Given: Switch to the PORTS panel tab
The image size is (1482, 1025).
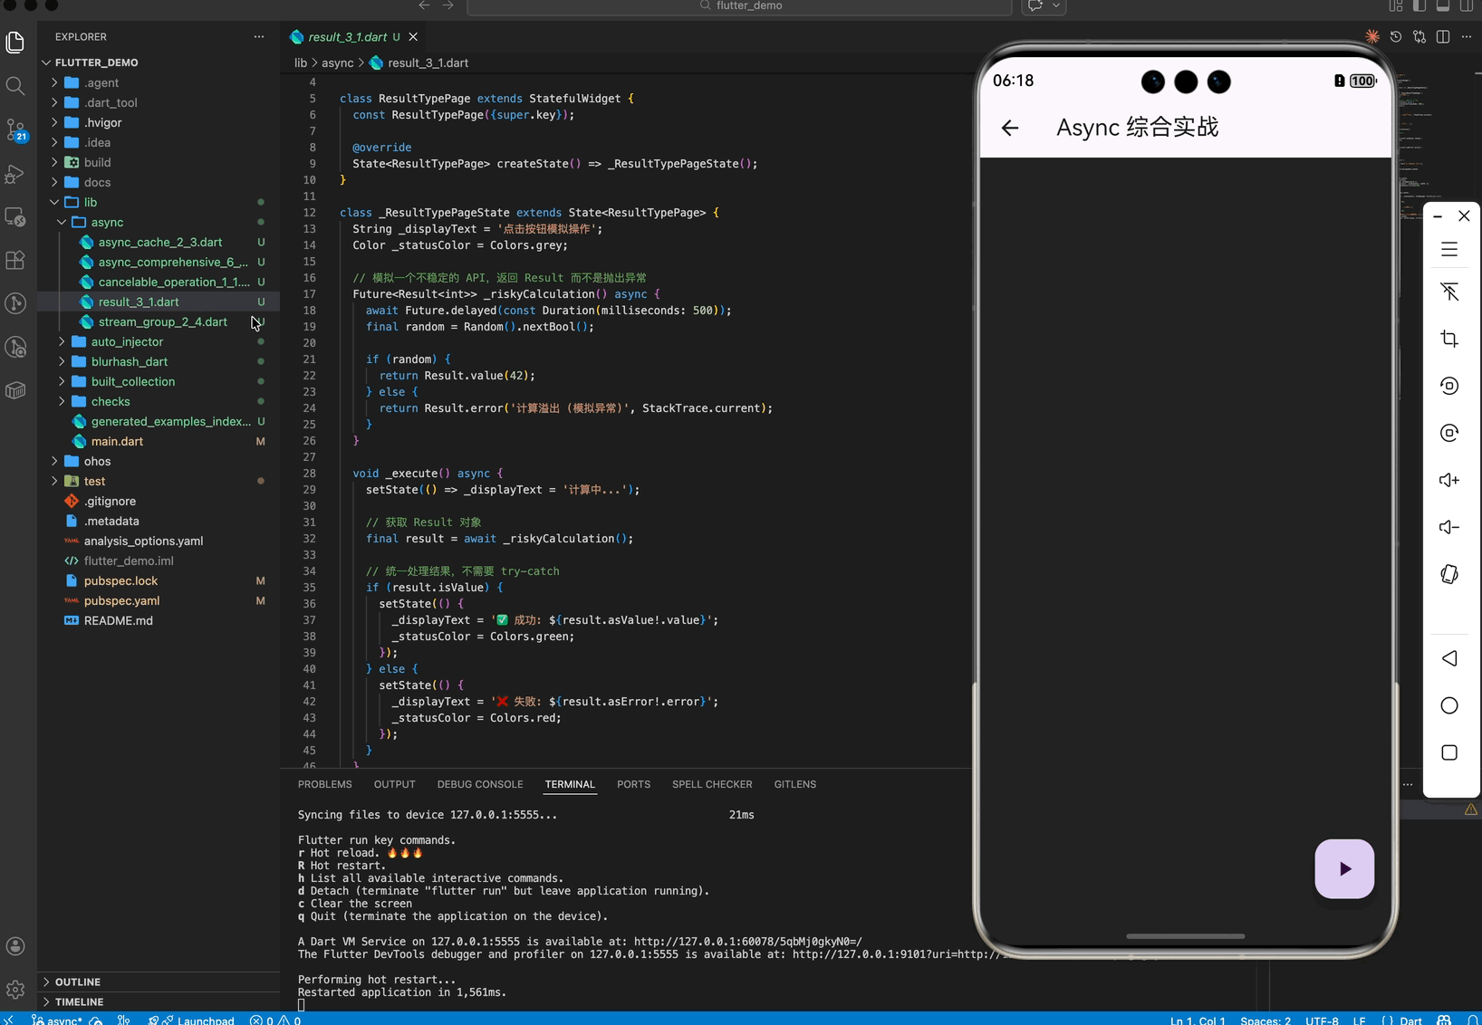Looking at the screenshot, I should [x=634, y=784].
